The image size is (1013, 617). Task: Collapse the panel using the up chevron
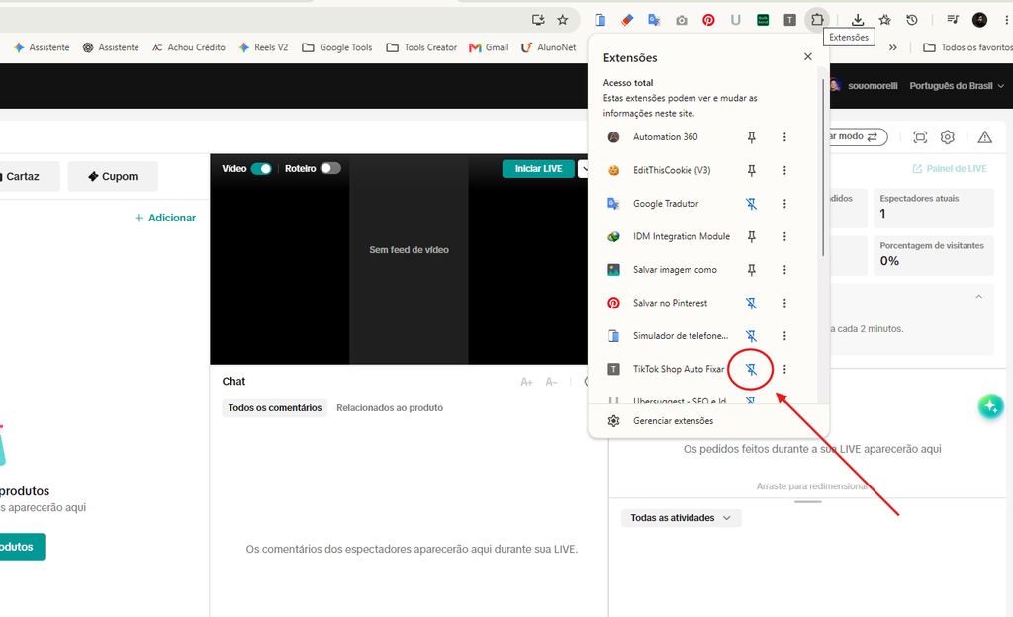[978, 297]
